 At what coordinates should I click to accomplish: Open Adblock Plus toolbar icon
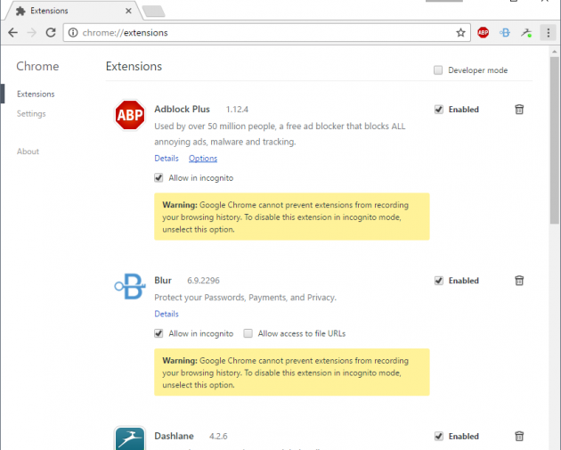click(x=483, y=33)
